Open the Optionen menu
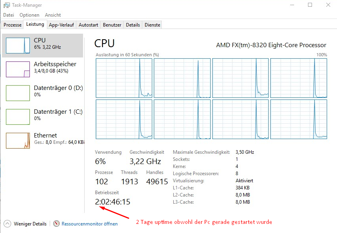Viewport: 337px width, 233px height. [x=29, y=15]
